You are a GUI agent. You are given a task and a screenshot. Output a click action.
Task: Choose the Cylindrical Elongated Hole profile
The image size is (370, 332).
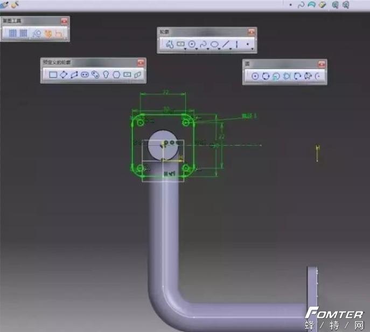point(95,74)
